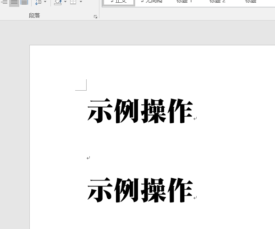
Task: Open the 段落 paragraph settings dialog launcher
Action: 95,16
